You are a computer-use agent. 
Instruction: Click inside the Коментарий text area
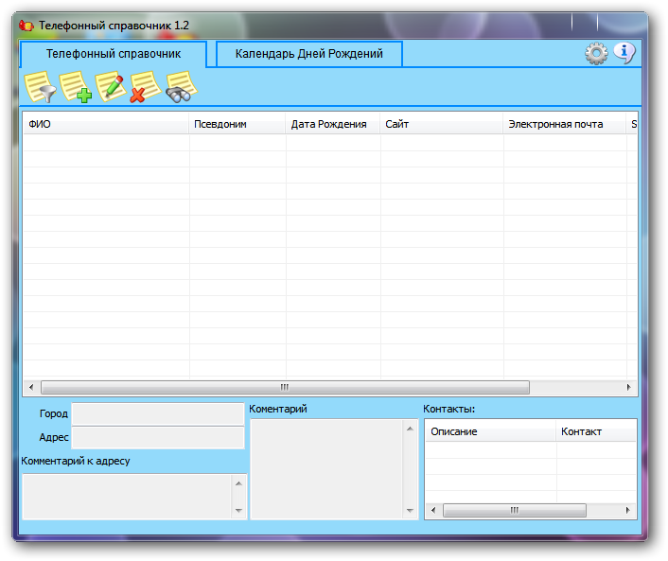coord(326,468)
